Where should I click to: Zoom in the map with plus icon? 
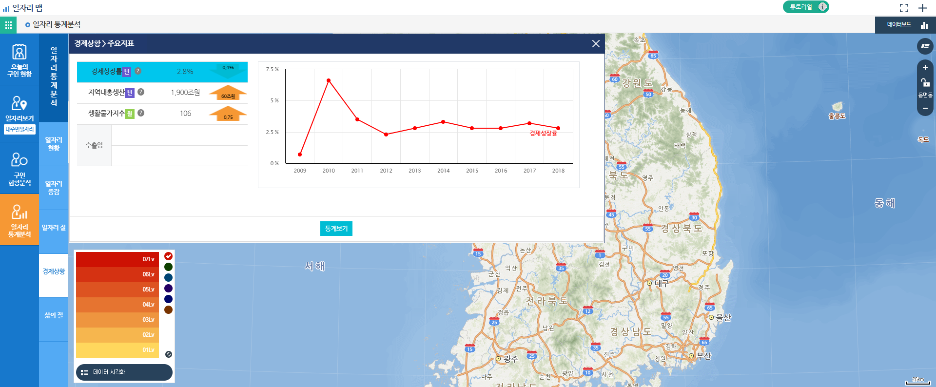click(925, 68)
